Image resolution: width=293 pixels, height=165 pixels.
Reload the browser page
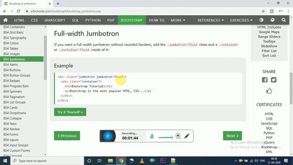(18, 11)
